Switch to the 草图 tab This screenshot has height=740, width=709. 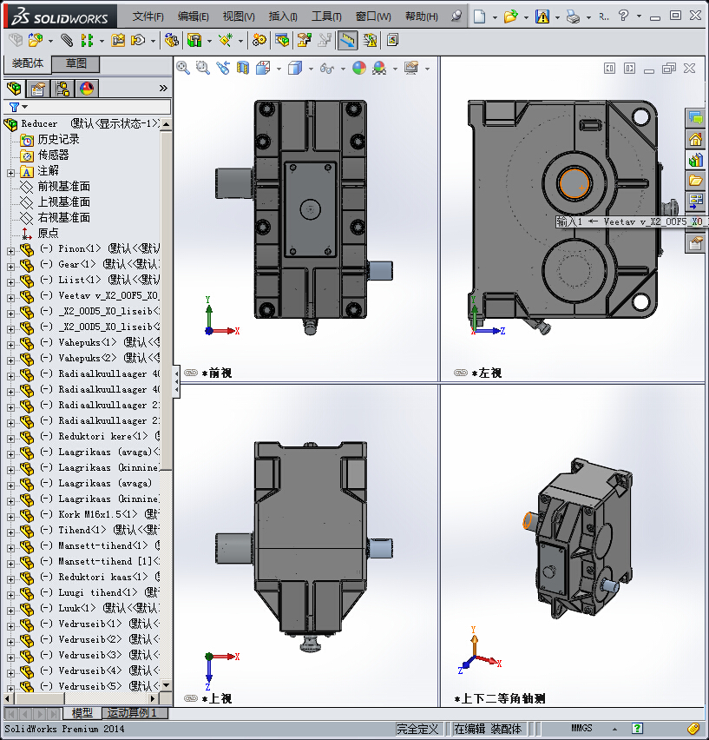(x=76, y=63)
